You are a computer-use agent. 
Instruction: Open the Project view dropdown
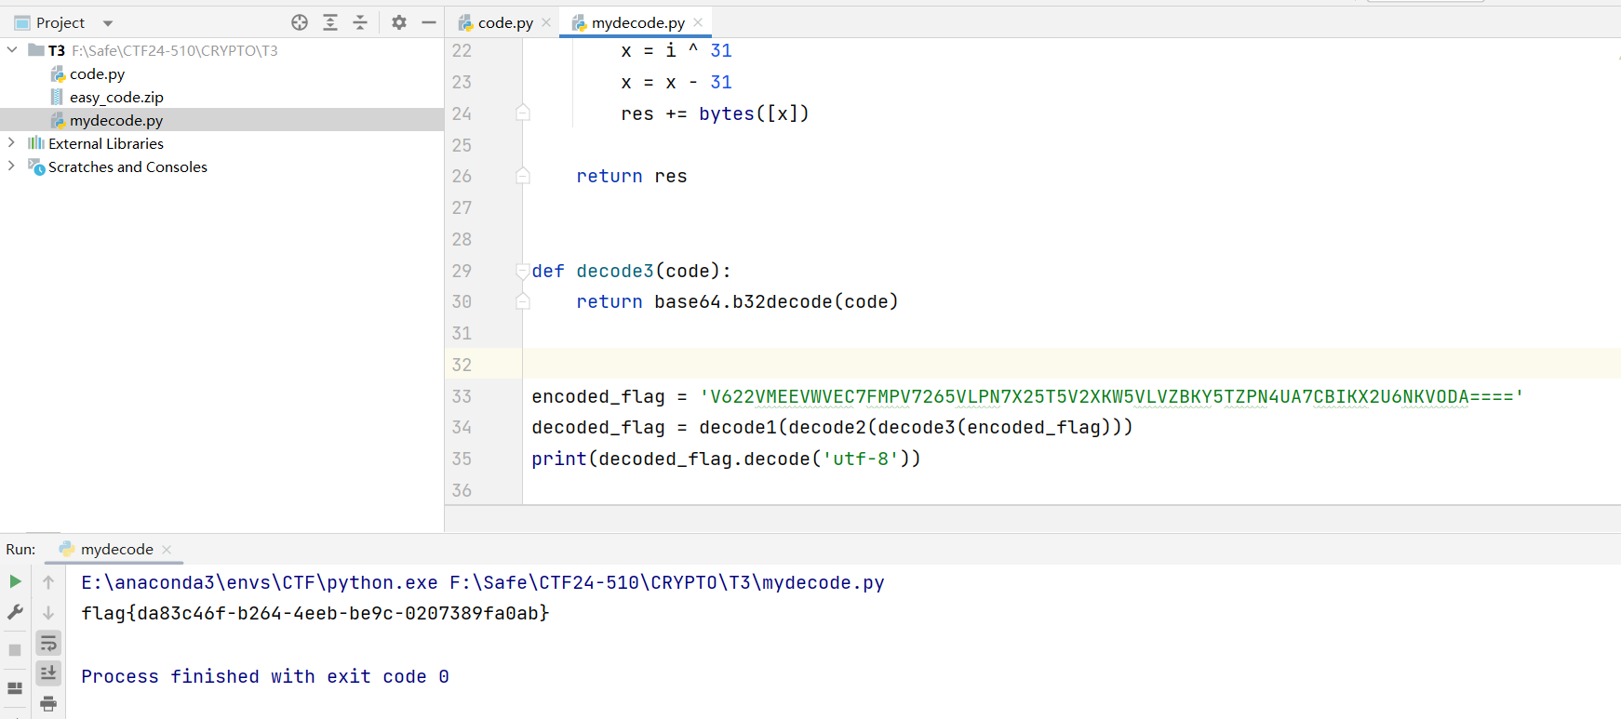coord(108,23)
